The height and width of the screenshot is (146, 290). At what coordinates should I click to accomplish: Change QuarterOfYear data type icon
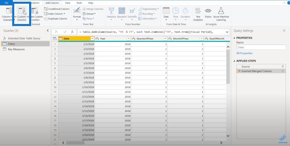click(133, 39)
